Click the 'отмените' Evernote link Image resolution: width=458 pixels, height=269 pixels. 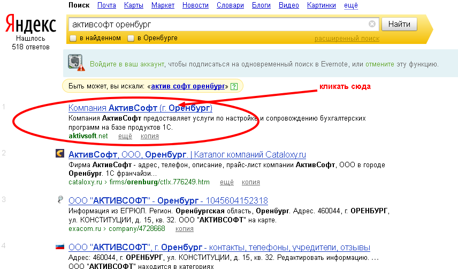[x=380, y=64]
